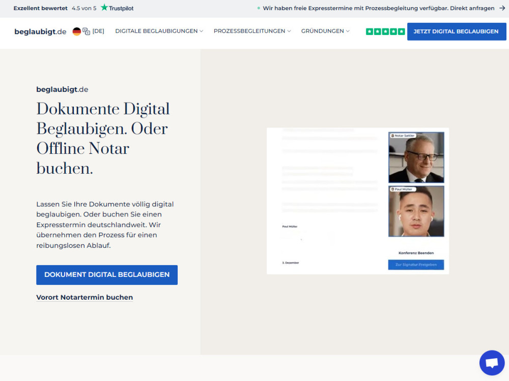509x381 pixels.
Task: Click the 4.5 von 5 rating text
Action: (84, 8)
